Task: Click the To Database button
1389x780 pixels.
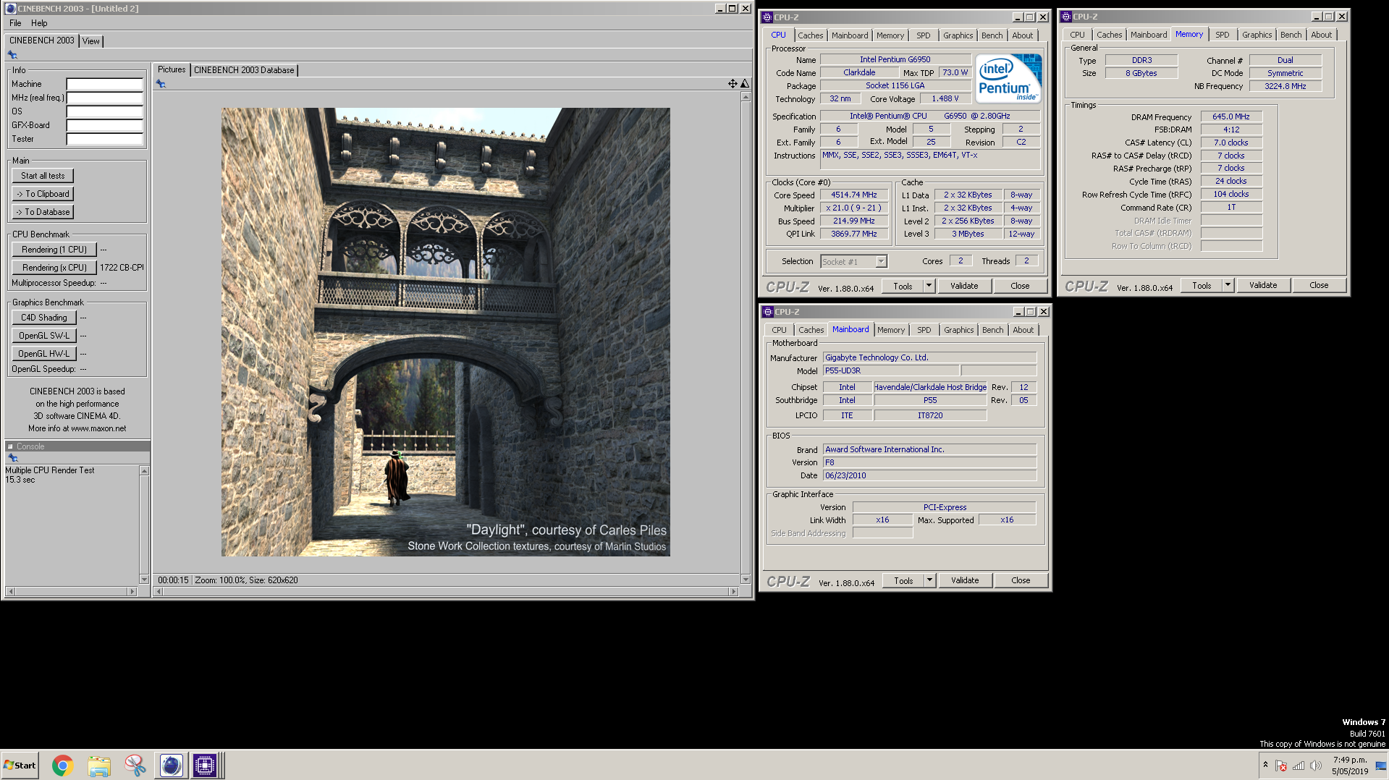Action: coord(43,212)
